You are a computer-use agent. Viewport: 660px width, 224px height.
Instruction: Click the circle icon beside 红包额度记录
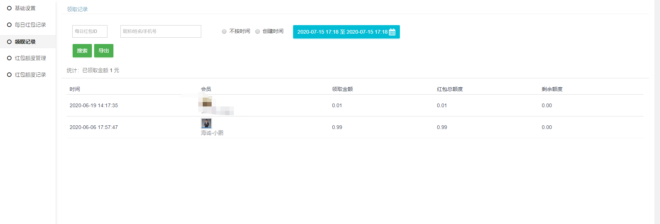tap(9, 75)
